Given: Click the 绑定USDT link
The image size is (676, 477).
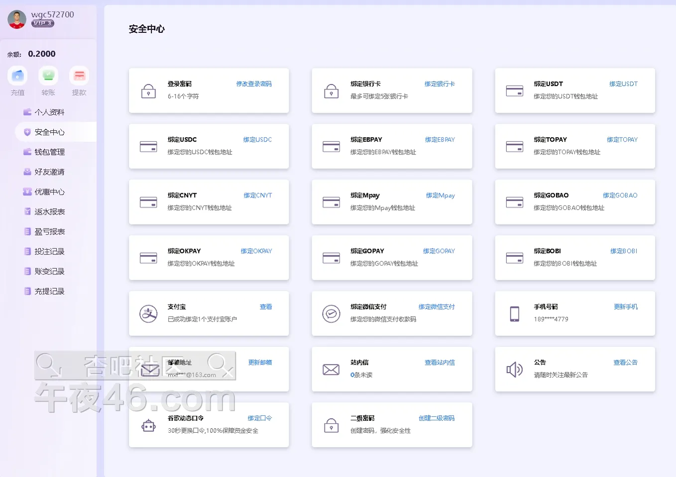Looking at the screenshot, I should point(623,84).
